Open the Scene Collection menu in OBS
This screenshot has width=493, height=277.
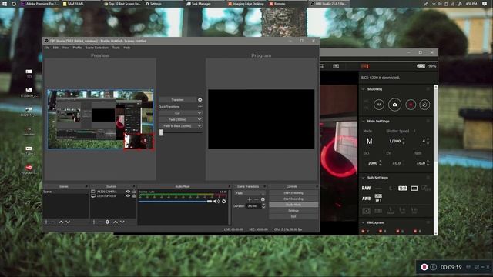(x=97, y=48)
